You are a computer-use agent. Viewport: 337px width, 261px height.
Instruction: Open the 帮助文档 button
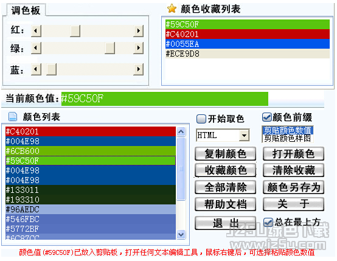tap(225, 204)
